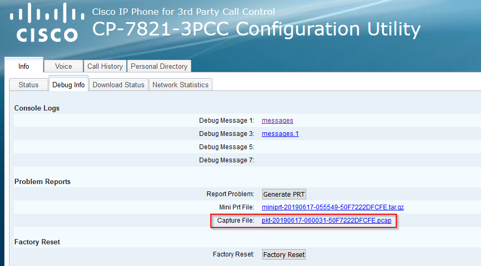
Task: Select the Problem Reports heading
Action: tap(42, 181)
